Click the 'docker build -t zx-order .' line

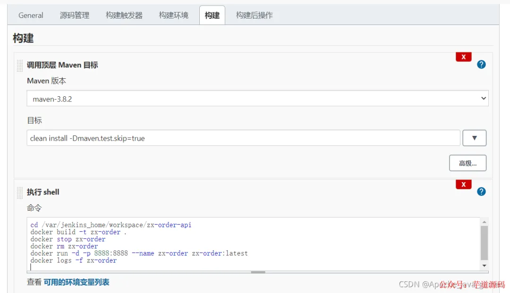(x=78, y=232)
